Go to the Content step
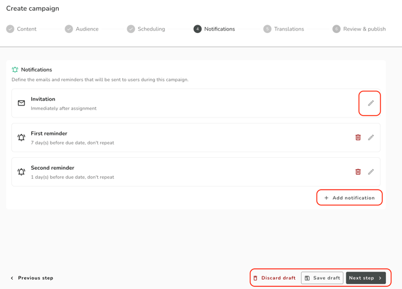The image size is (402, 289). (21, 29)
